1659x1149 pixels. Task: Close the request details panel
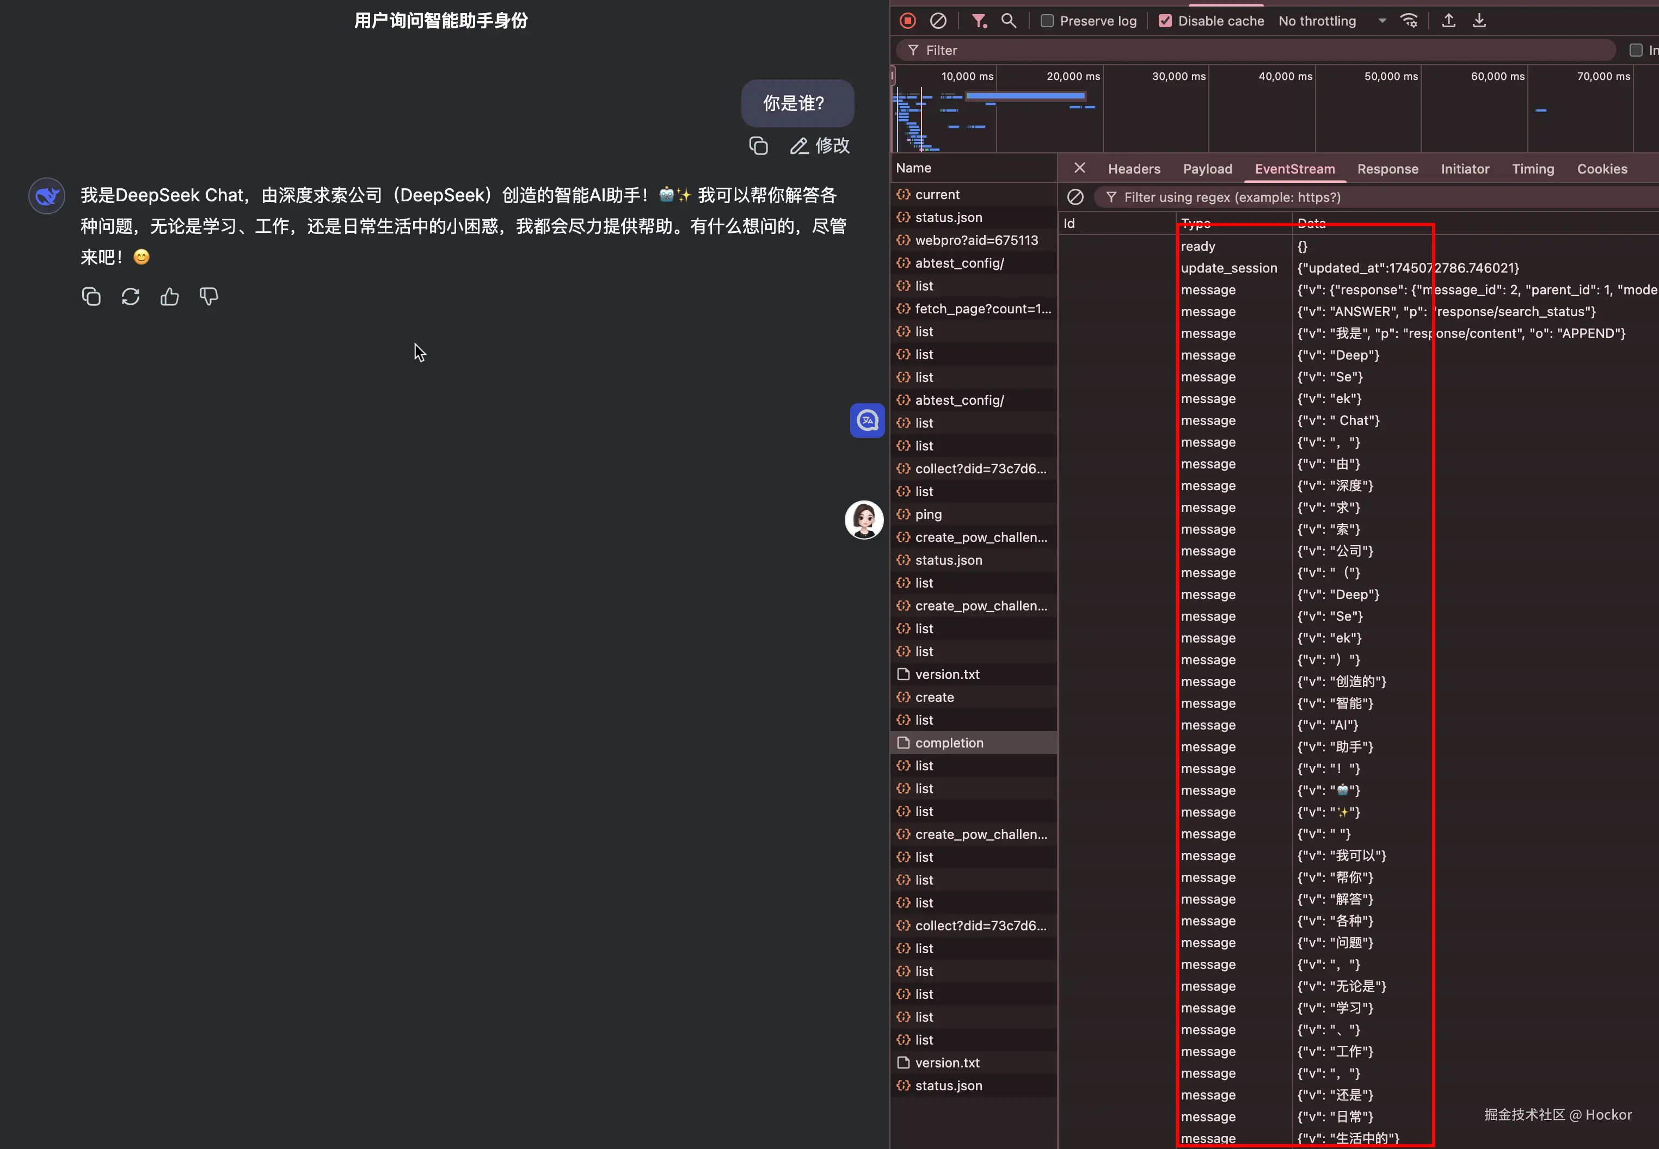coord(1079,168)
